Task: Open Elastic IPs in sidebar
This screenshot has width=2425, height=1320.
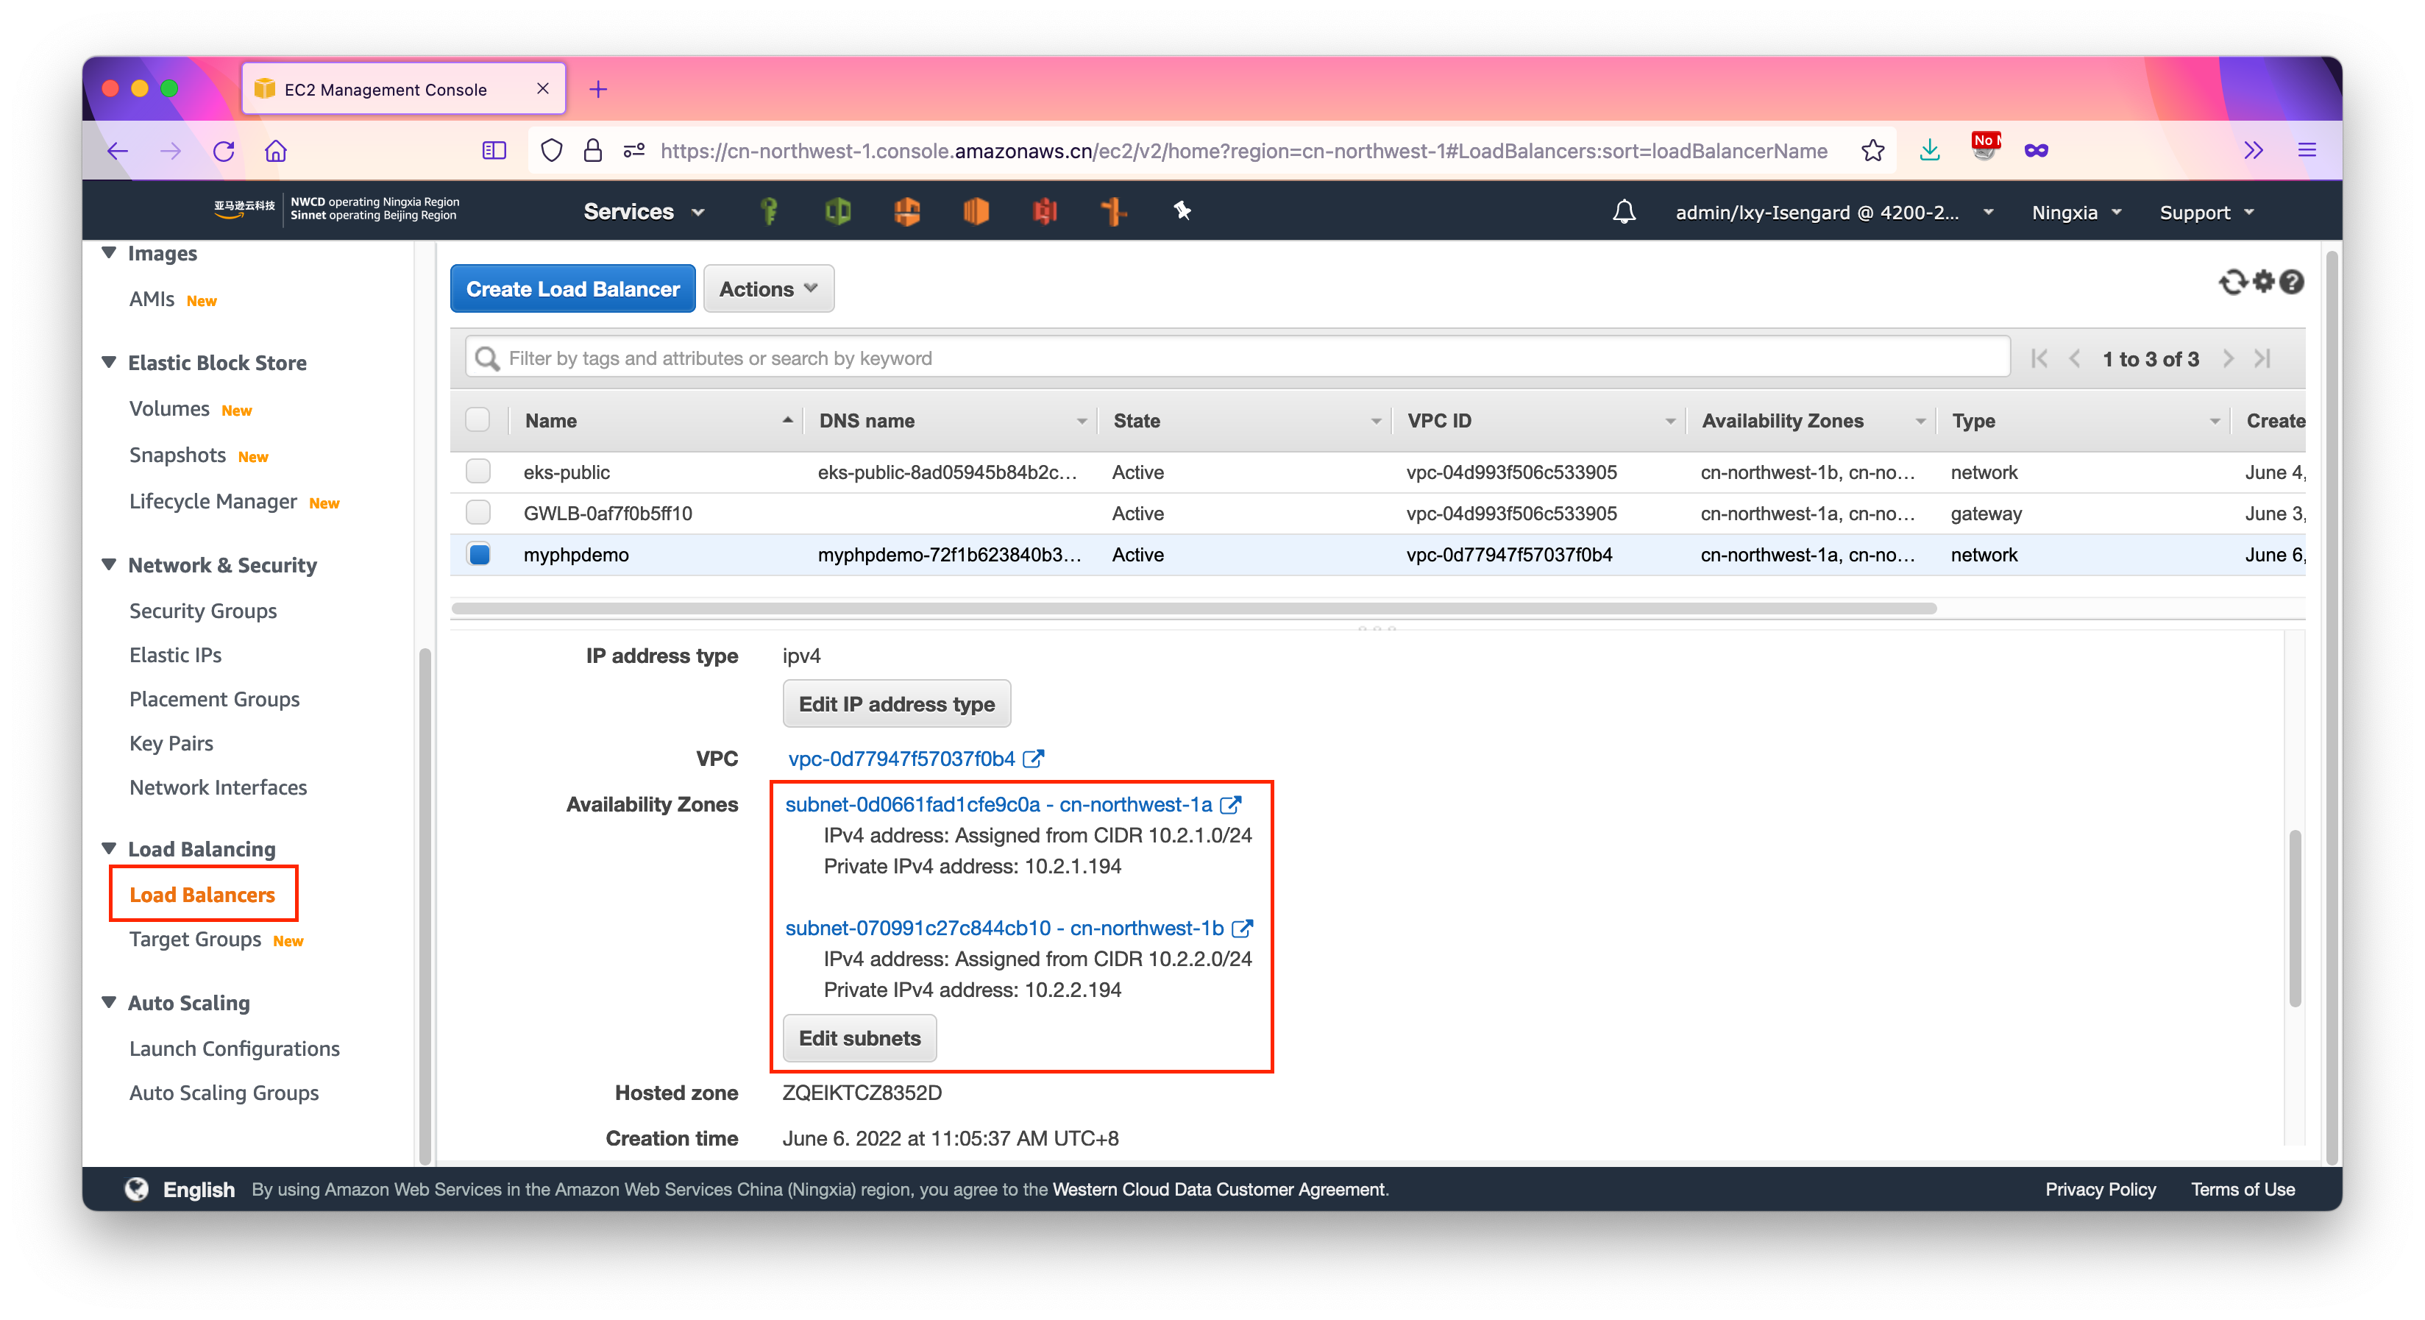Action: point(175,654)
